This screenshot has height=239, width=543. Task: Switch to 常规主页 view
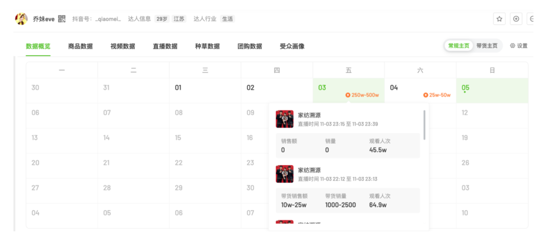pos(459,46)
